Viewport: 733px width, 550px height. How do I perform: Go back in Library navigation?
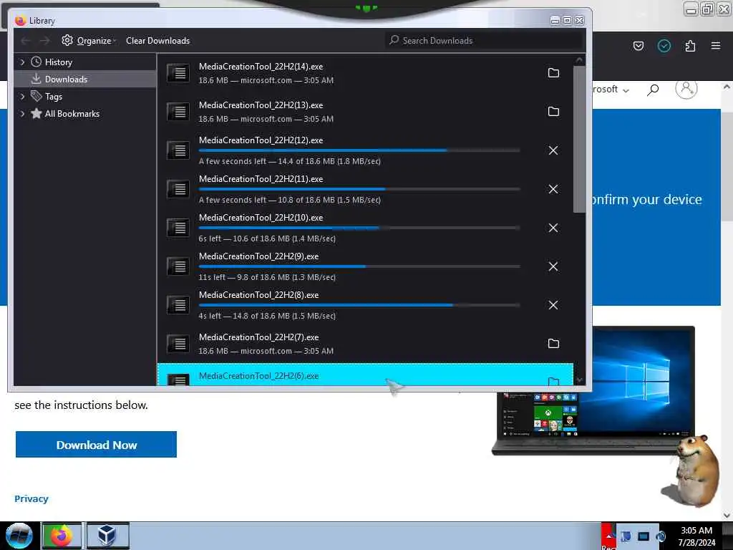coord(26,41)
